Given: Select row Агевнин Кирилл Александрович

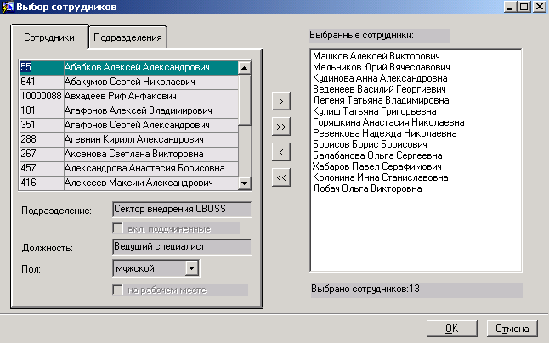Looking at the screenshot, I should 129,139.
